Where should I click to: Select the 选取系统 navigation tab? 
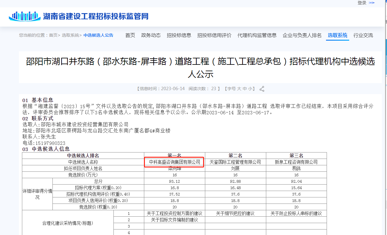pyautogui.click(x=338, y=35)
